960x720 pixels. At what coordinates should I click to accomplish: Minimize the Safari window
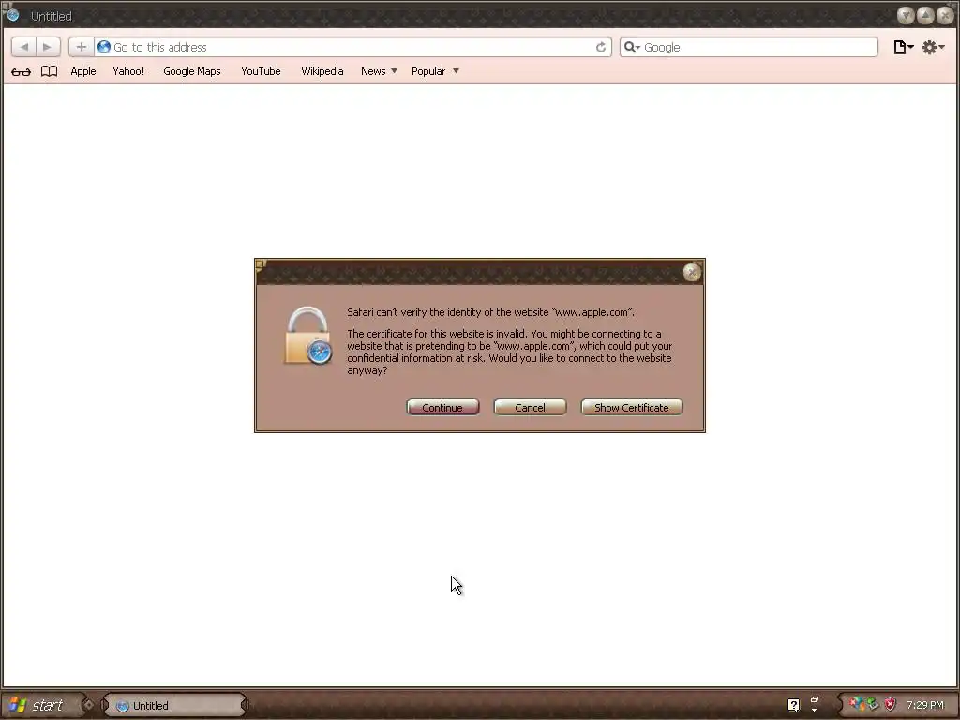click(x=906, y=15)
